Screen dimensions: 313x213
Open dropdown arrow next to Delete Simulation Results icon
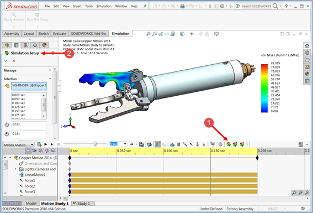247,144
